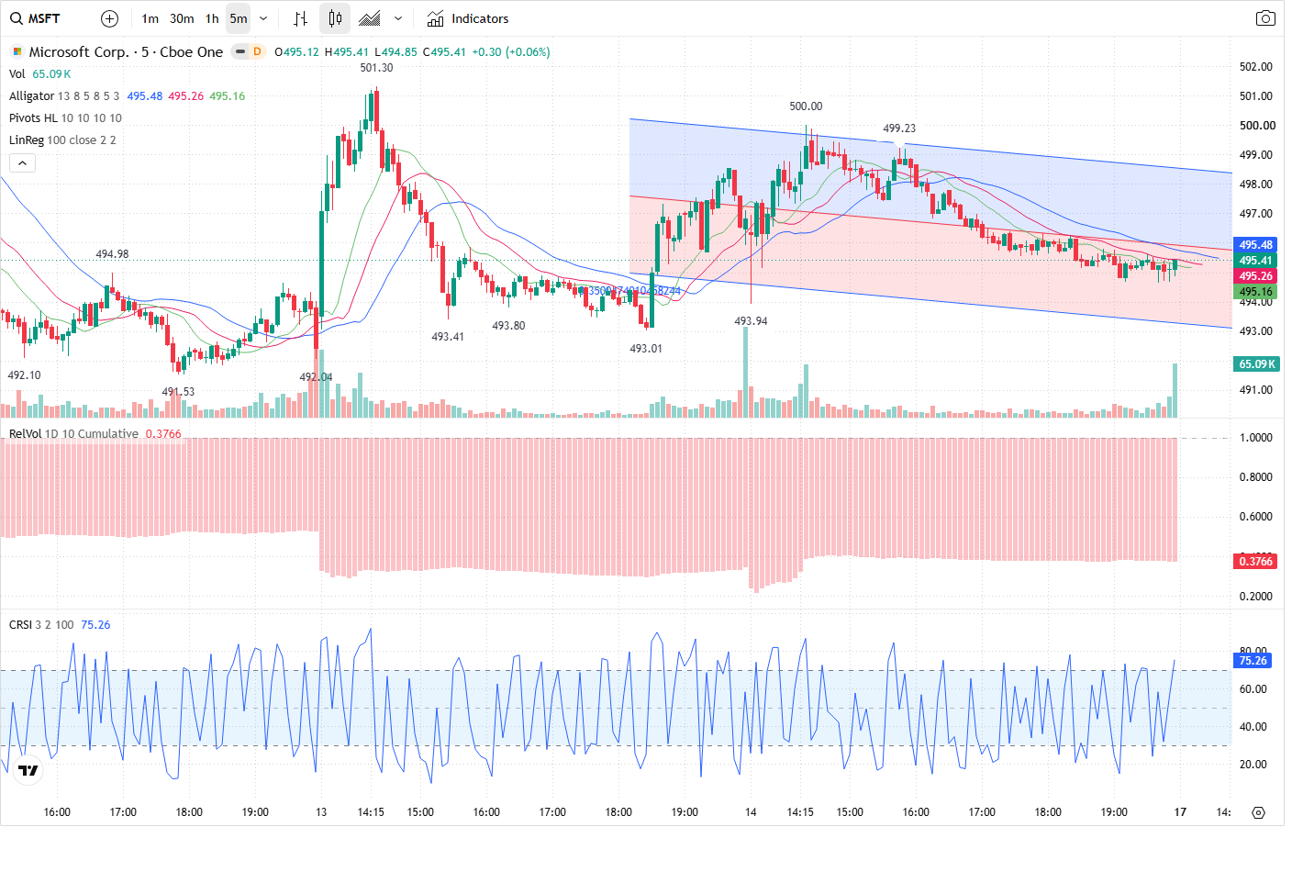
Task: Open chart settings gear at bottom right
Action: click(1258, 812)
